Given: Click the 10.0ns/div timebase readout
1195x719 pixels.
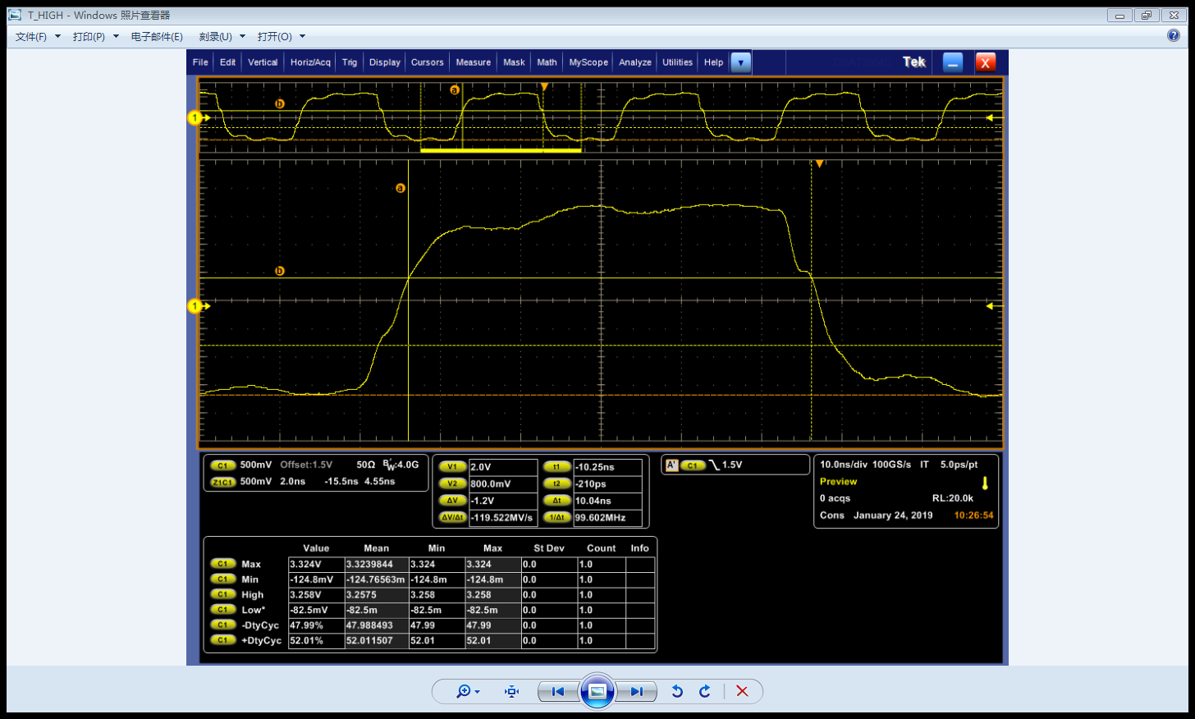Looking at the screenshot, I should (x=843, y=465).
